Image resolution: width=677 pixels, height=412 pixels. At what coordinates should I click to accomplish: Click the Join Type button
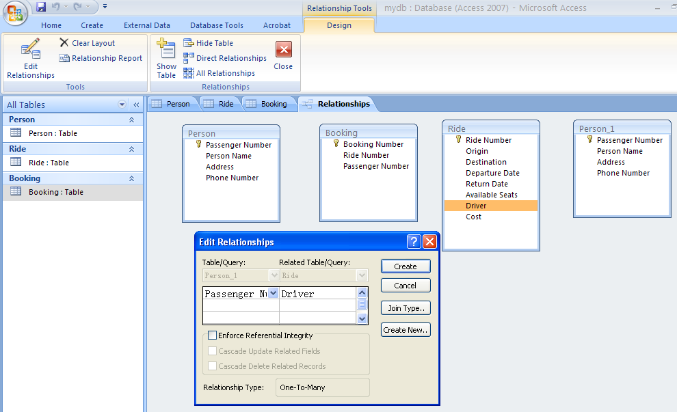[x=406, y=308]
